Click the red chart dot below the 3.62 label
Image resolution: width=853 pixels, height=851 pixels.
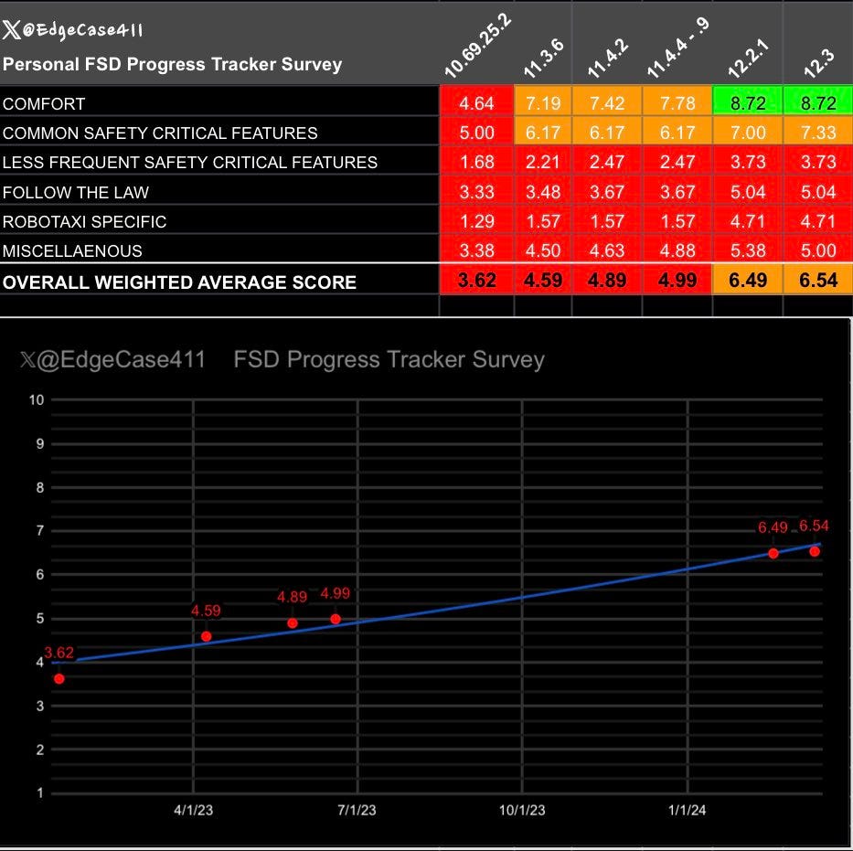pos(59,678)
